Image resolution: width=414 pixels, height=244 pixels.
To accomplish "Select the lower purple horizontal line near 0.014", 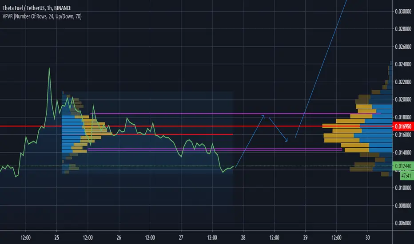I will coord(215,150).
